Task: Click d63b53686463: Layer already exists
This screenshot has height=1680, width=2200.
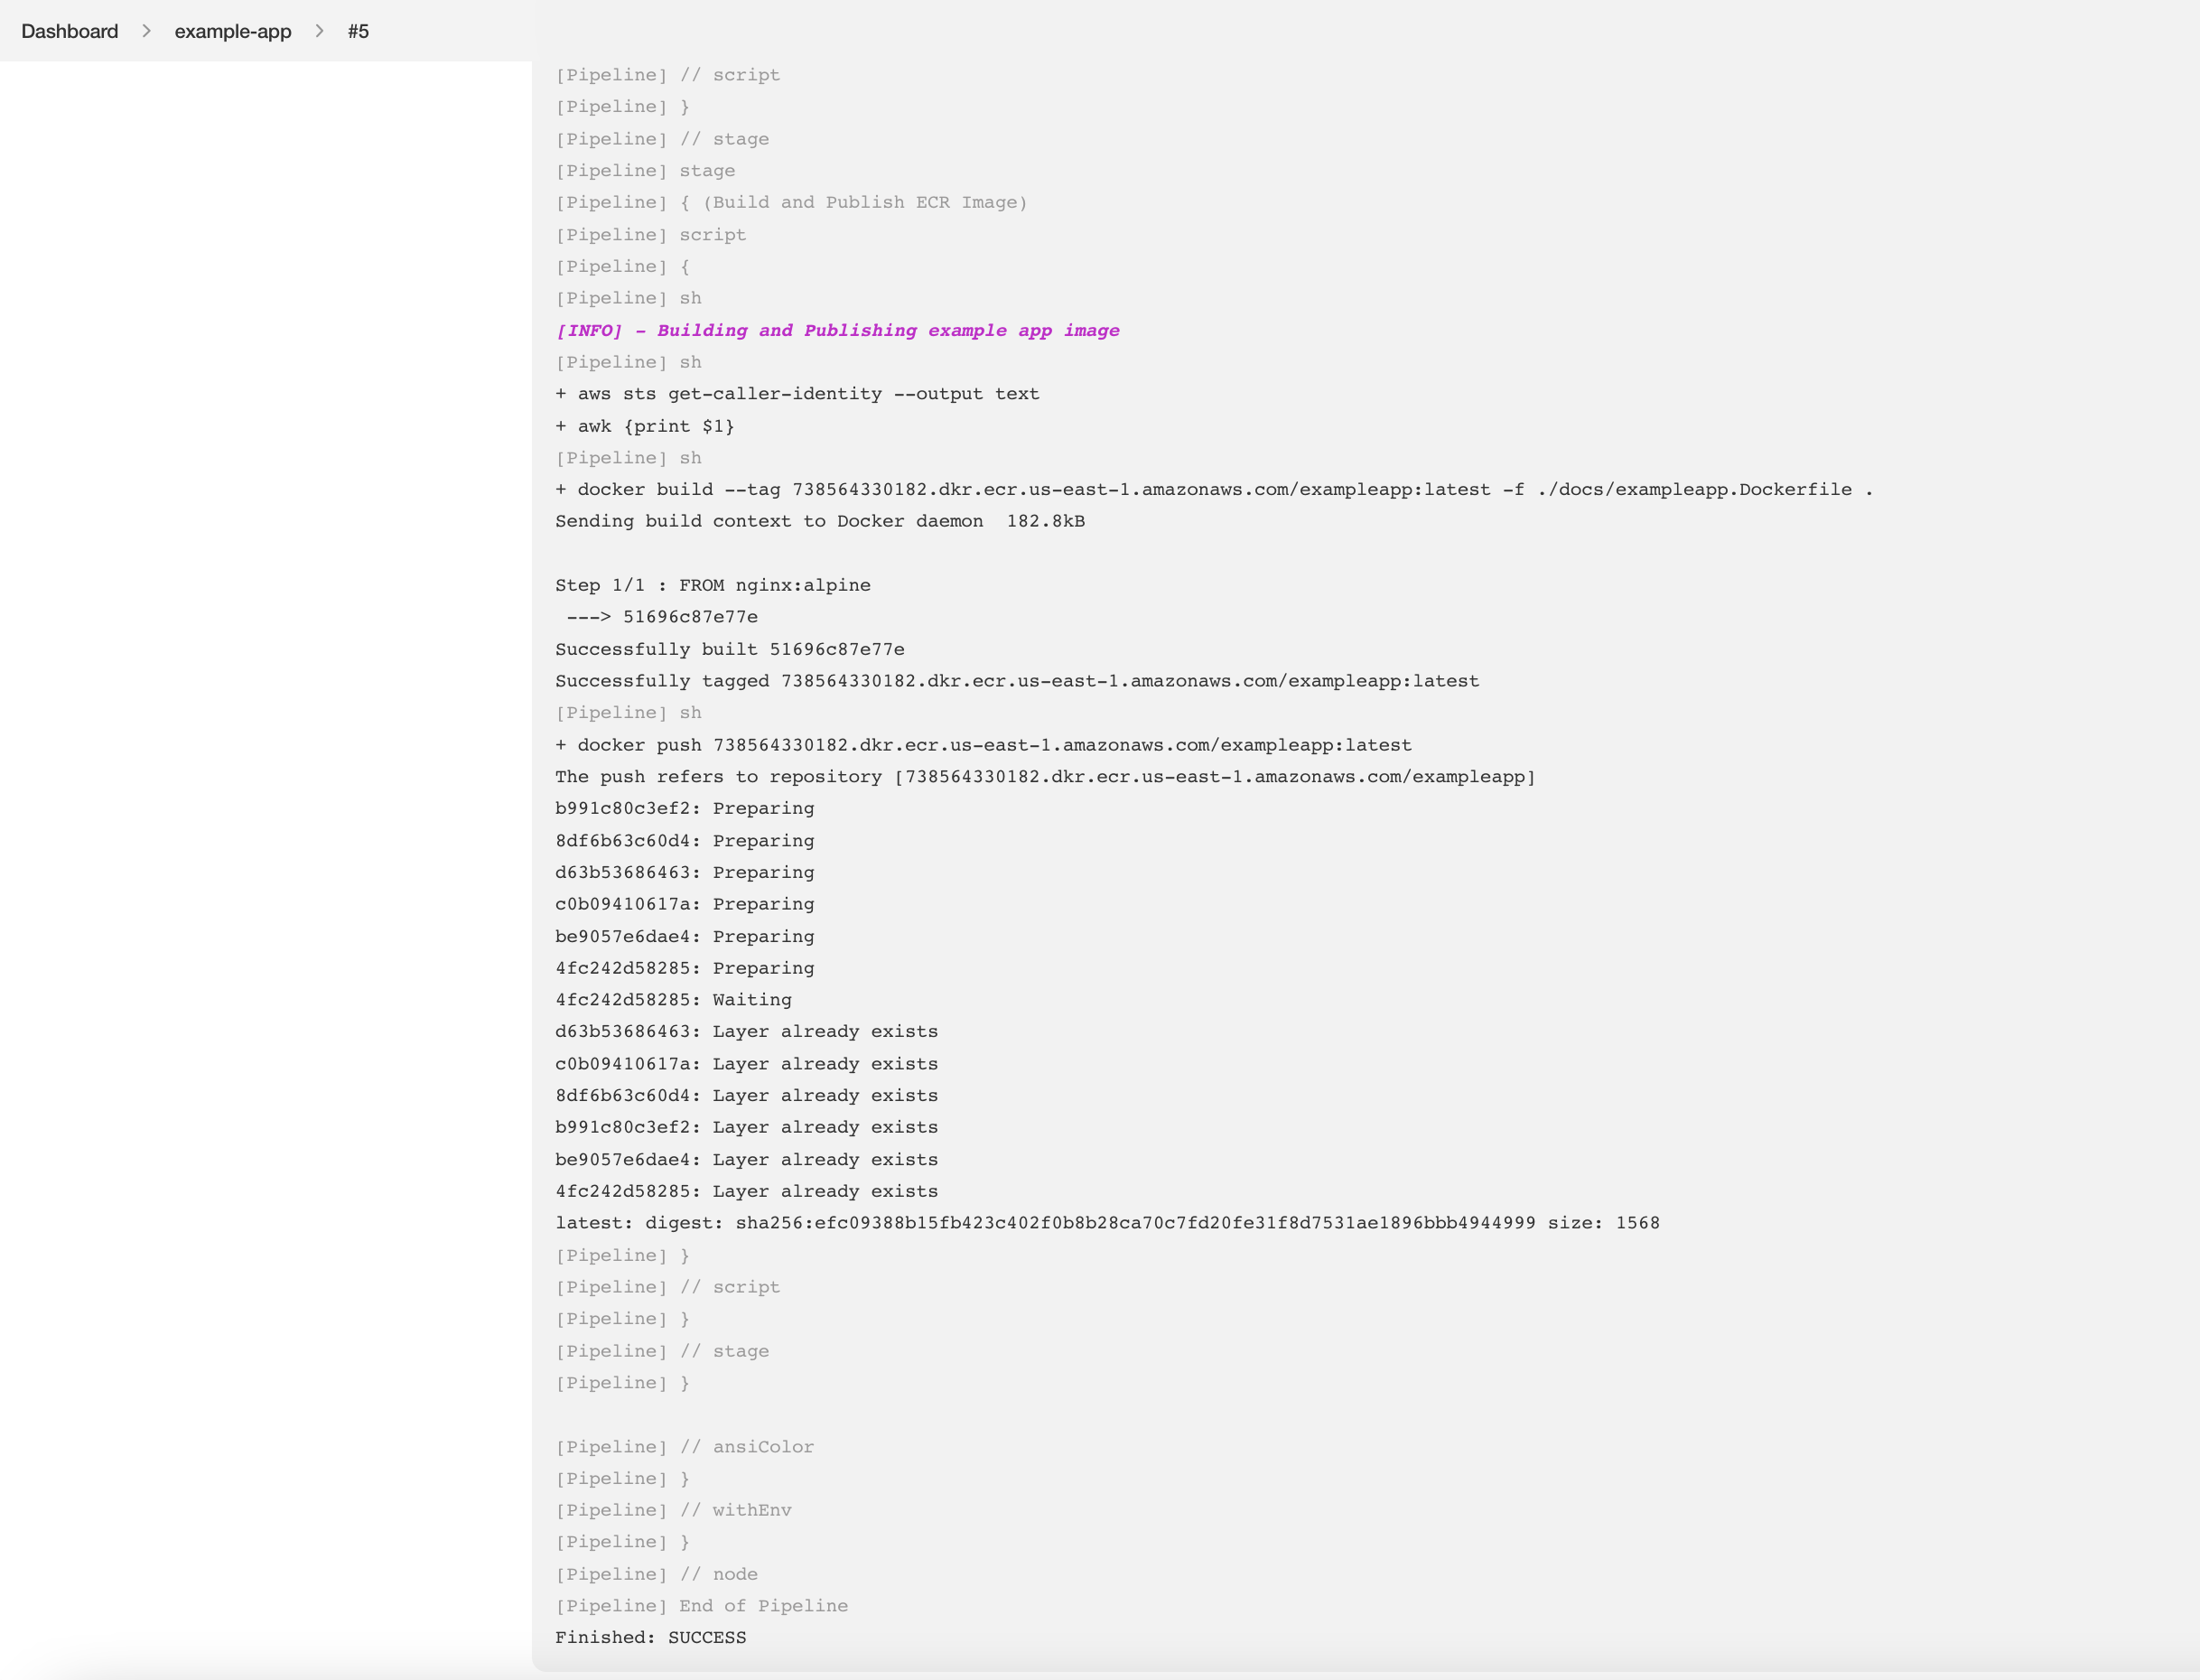Action: coord(746,1031)
